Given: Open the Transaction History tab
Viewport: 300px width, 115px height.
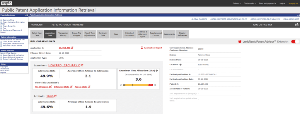Looking at the screenshot, I should (63, 34).
